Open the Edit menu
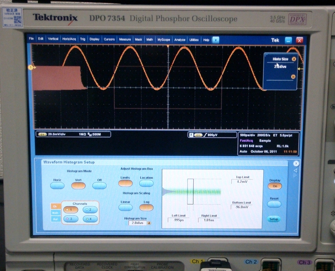 (x=41, y=39)
